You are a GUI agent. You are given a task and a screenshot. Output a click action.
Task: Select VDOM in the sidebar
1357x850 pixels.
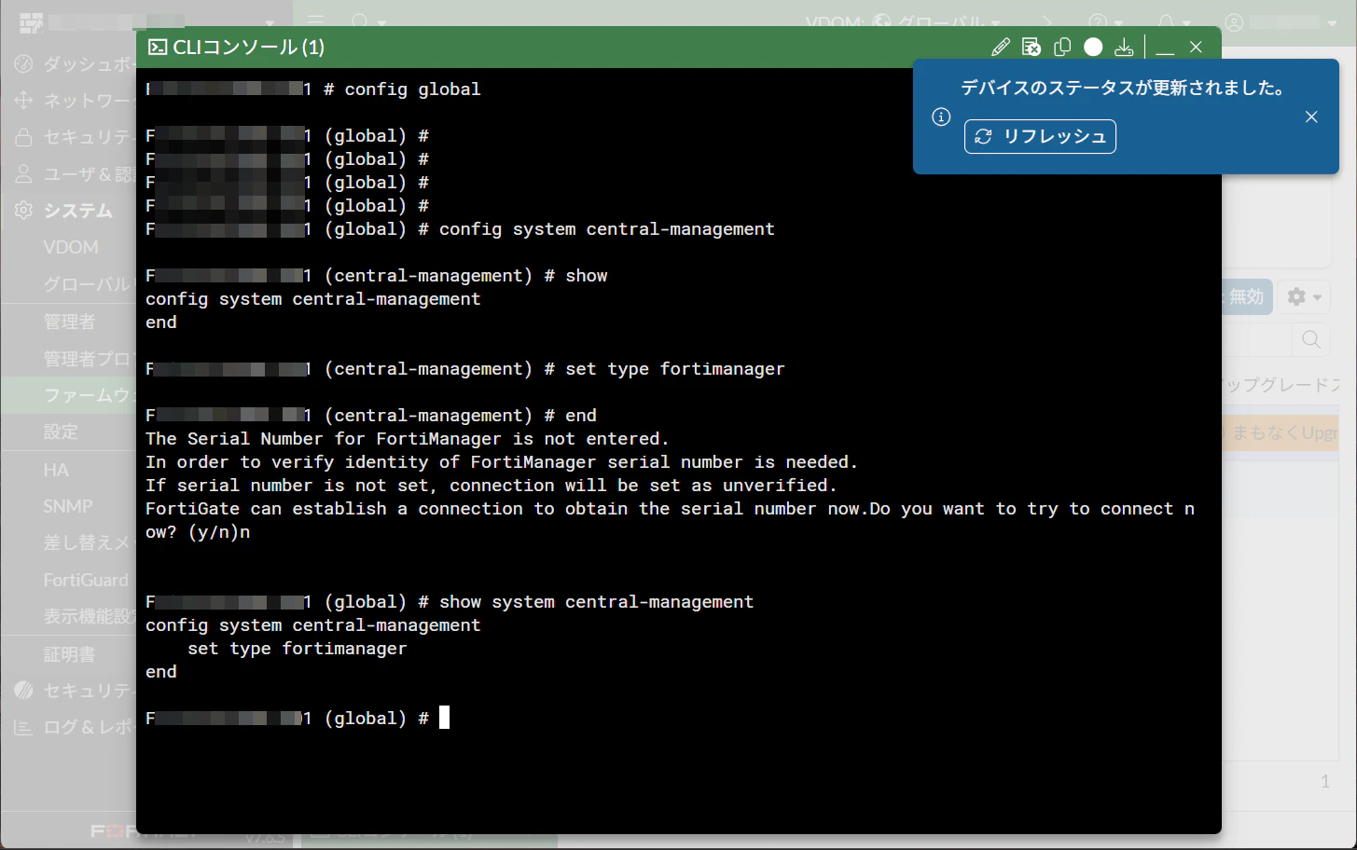[71, 247]
